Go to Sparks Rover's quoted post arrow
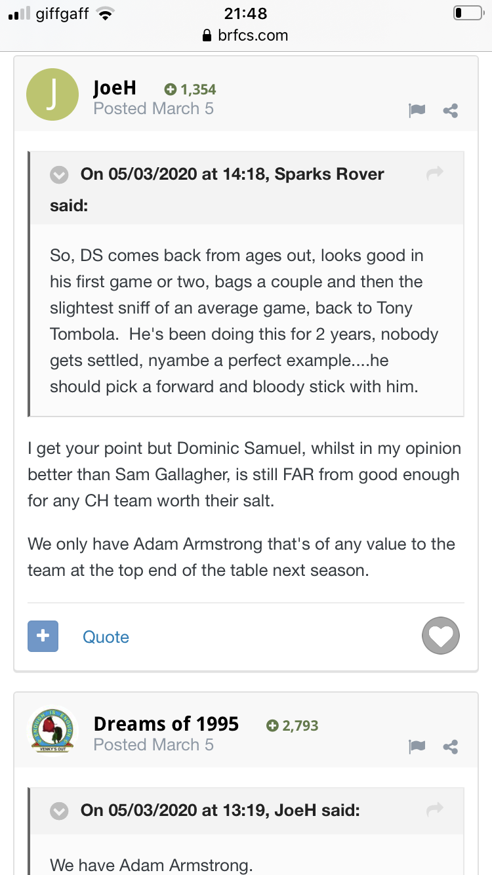Image resolution: width=492 pixels, height=875 pixels. click(434, 173)
